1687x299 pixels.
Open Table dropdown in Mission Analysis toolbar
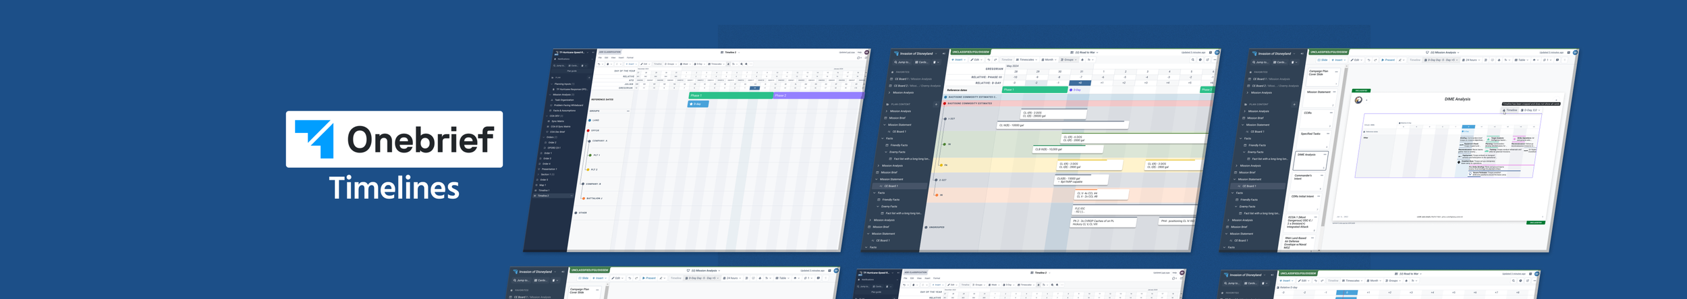coord(1522,60)
